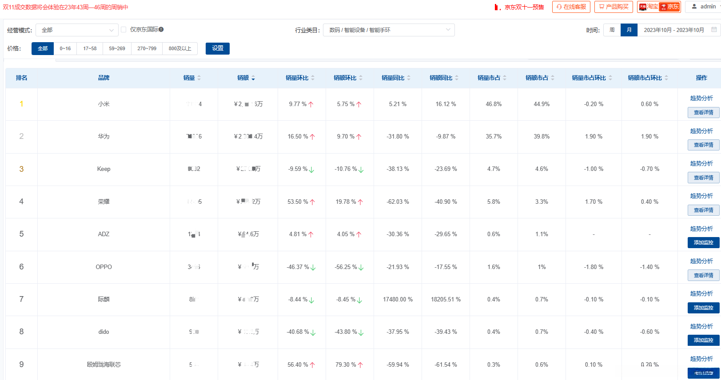The width and height of the screenshot is (721, 380).
Task: Open 趋势分析 for OPPO
Action: (701, 261)
